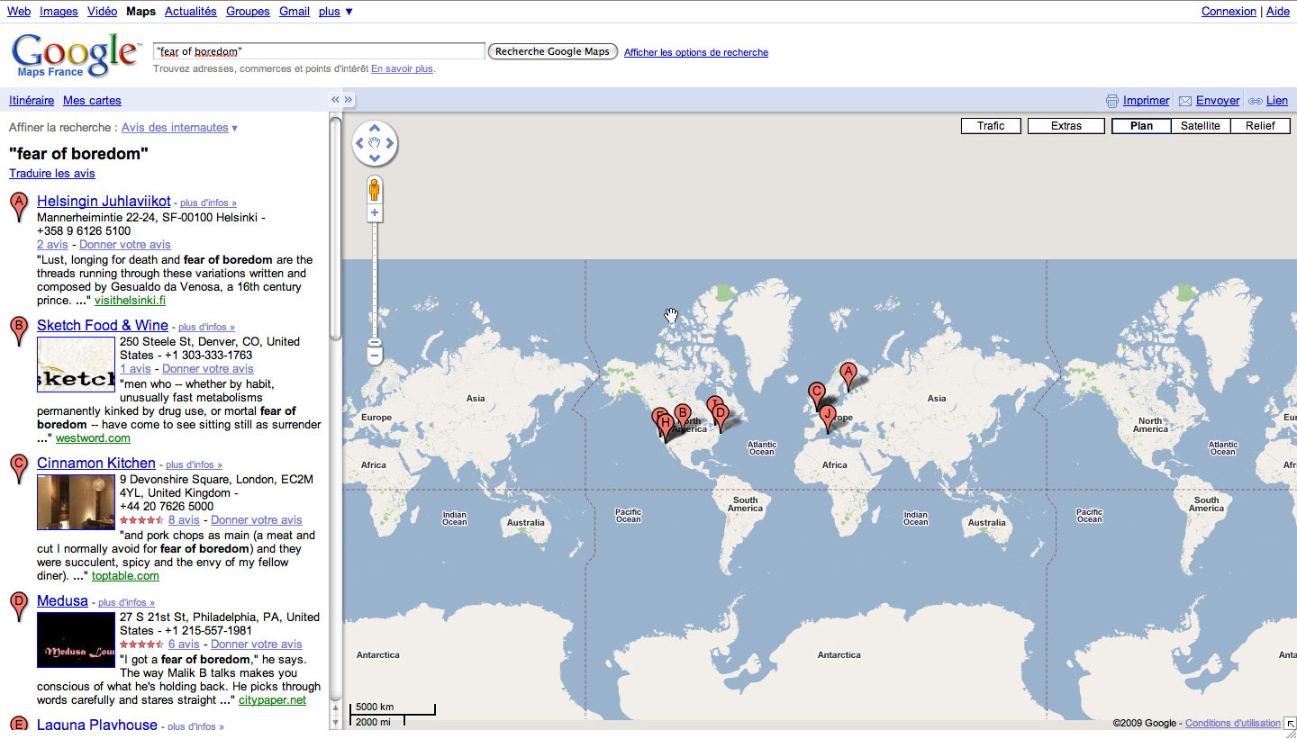Open the citypaper.net source link
The image size is (1297, 739).
tap(272, 700)
